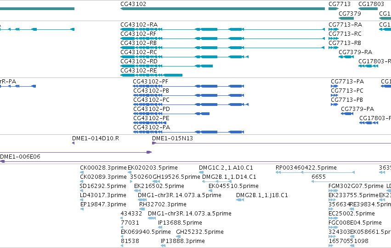
Task: Open protein CG7713-PC
Action: click(347, 91)
